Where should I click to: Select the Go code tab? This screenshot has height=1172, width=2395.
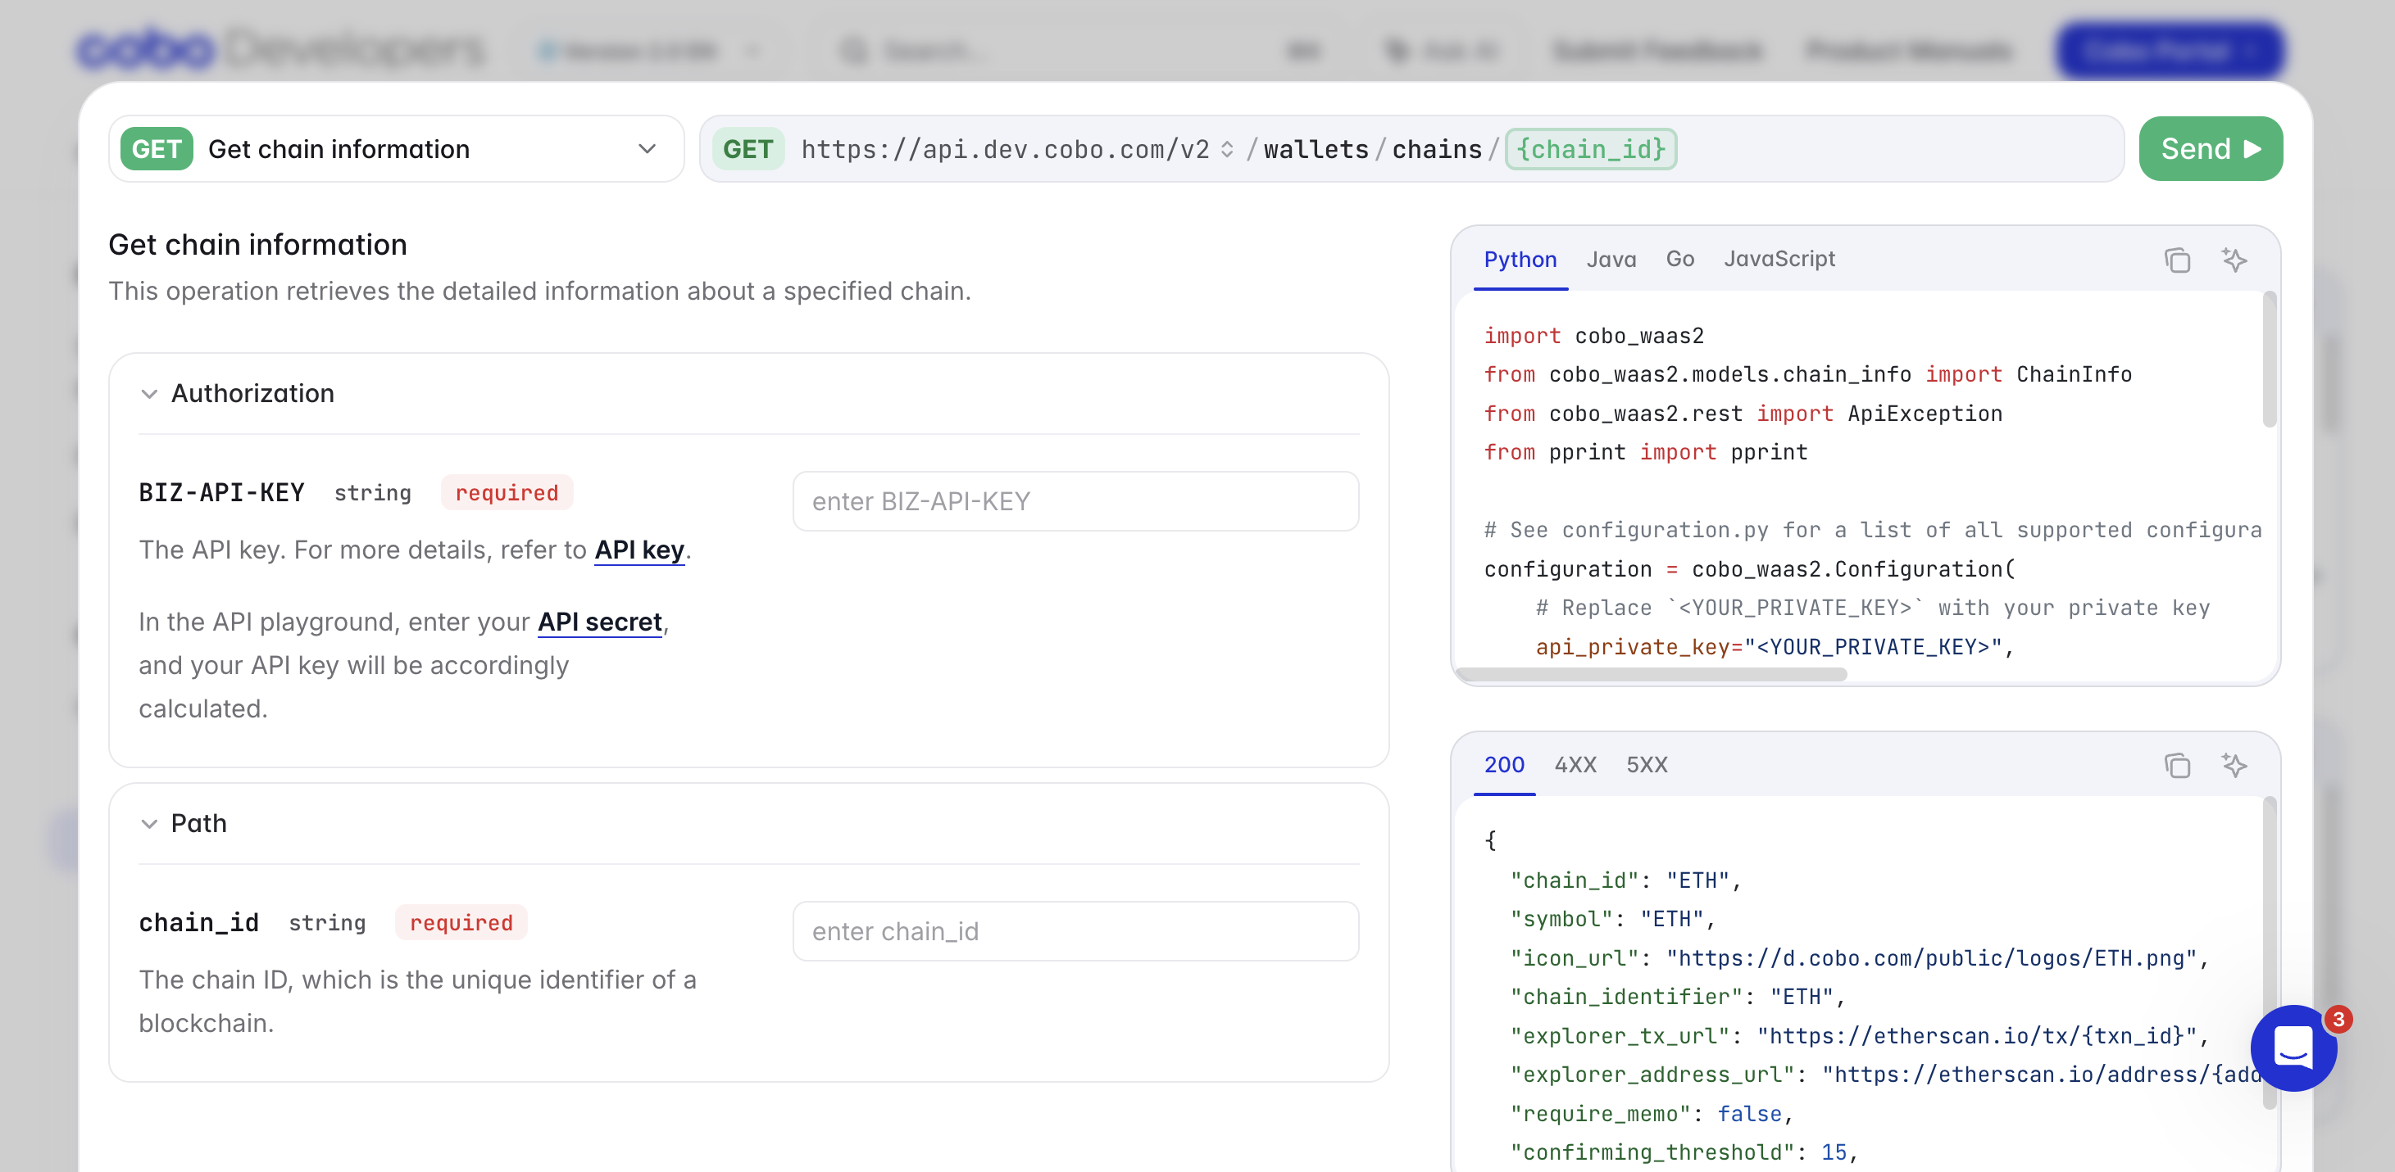(1679, 259)
